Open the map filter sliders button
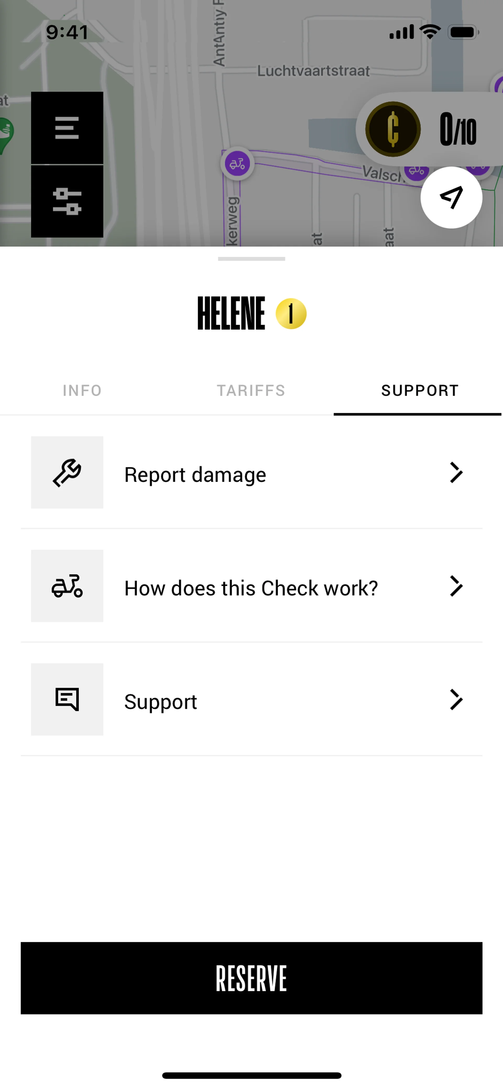Image resolution: width=503 pixels, height=1089 pixels. (67, 201)
